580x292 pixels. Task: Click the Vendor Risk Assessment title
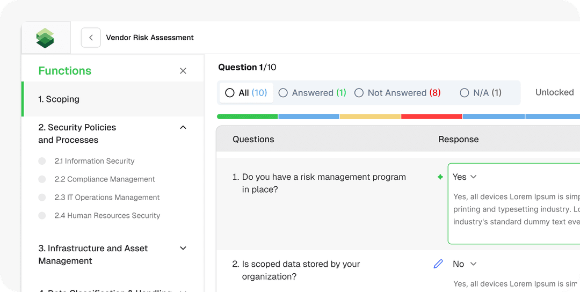click(x=150, y=38)
